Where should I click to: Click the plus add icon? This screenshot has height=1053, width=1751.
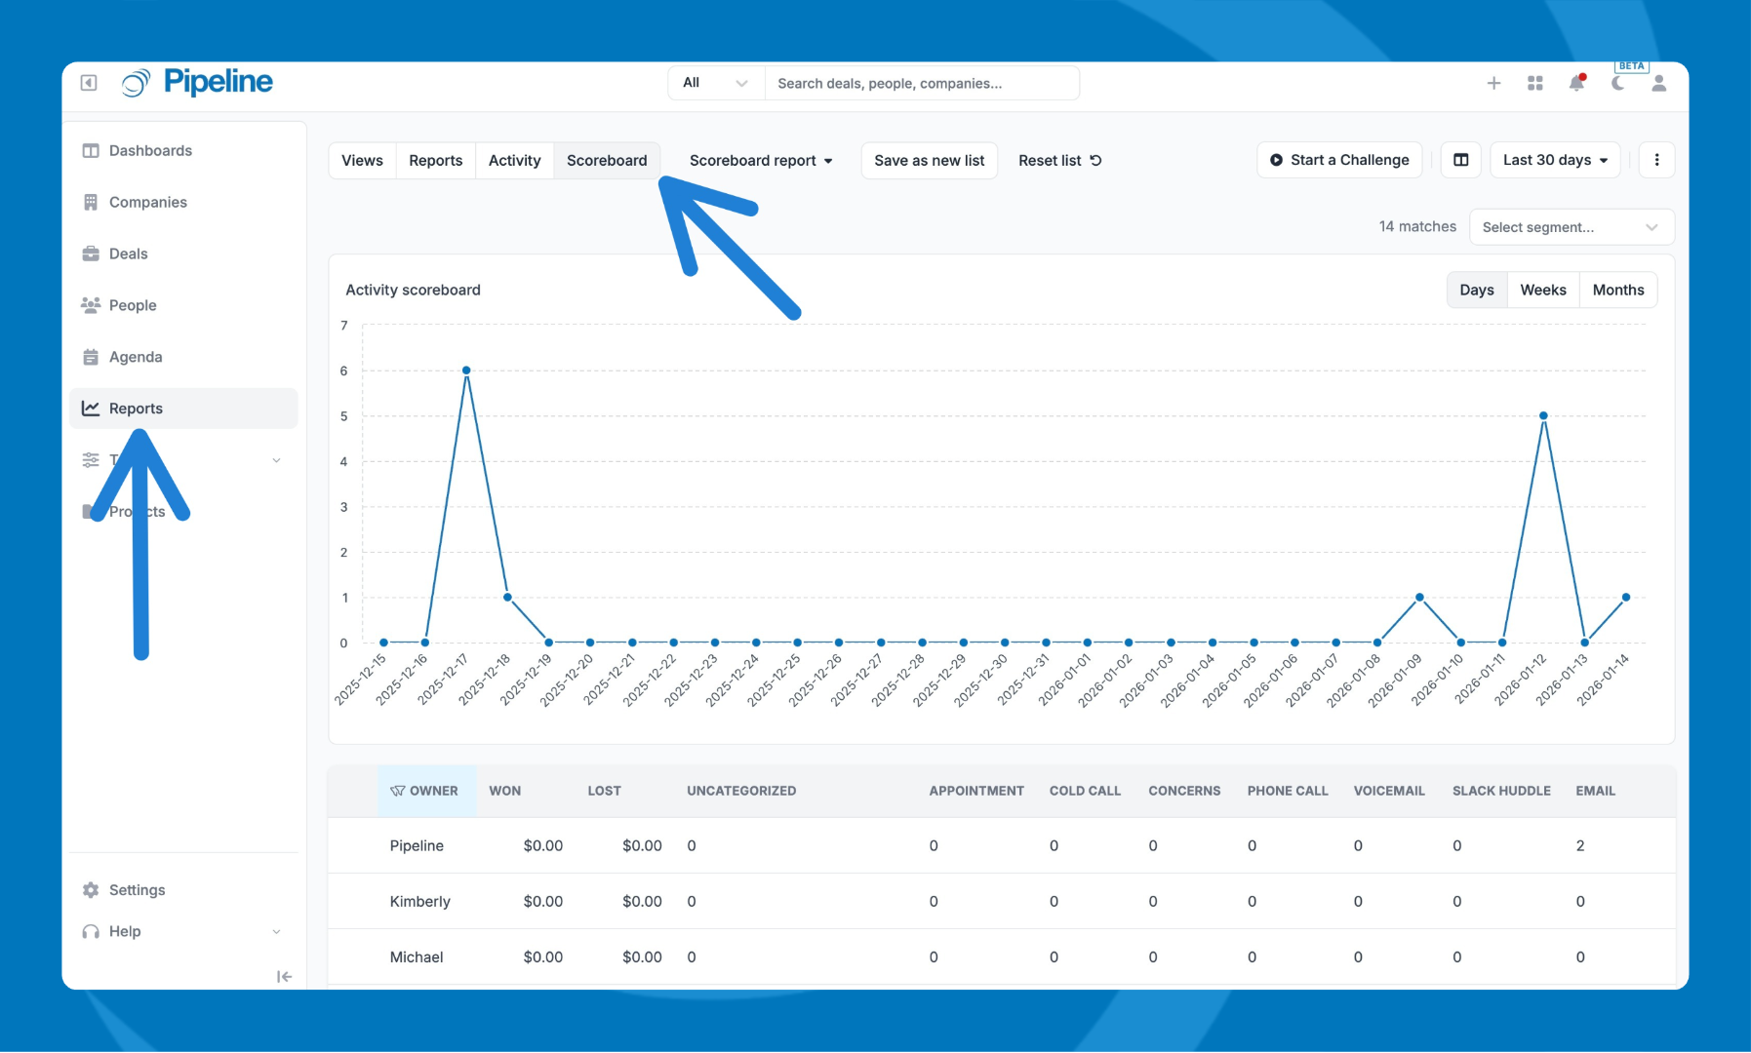pyautogui.click(x=1493, y=84)
